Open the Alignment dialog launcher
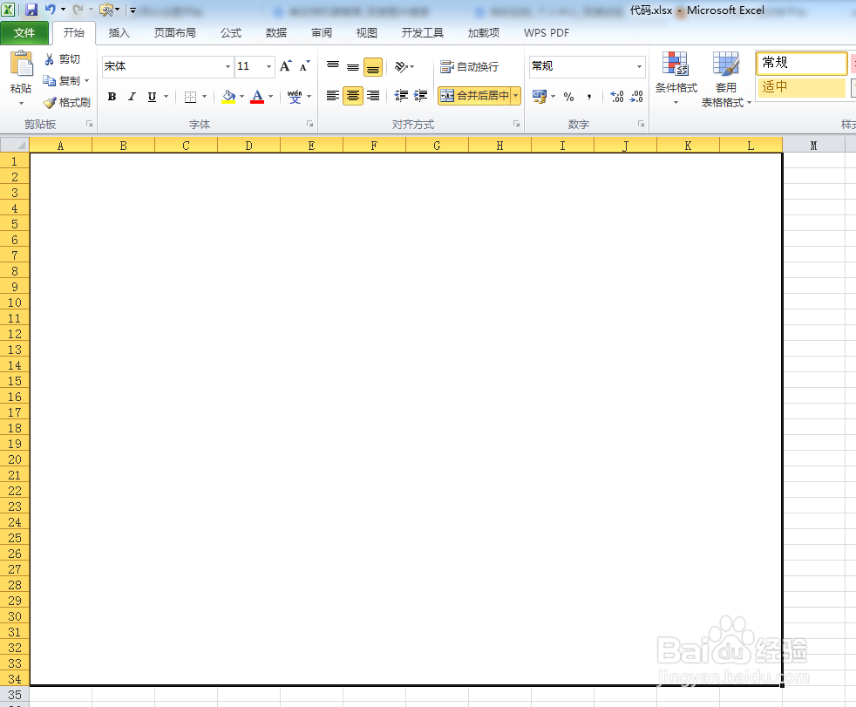This screenshot has width=856, height=707. pyautogui.click(x=516, y=124)
